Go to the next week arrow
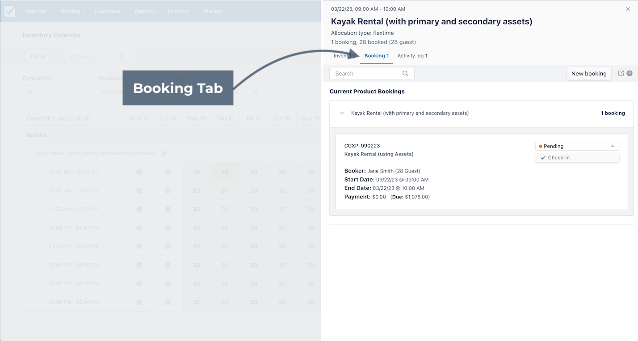Viewport: 638px width, 341px height. (137, 56)
